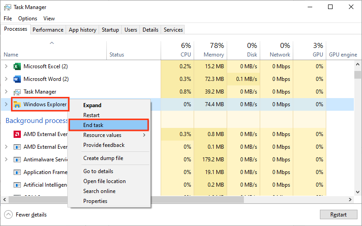The image size is (362, 226).
Task: Click the 0.1 MB/s disk value
Action: pyautogui.click(x=246, y=79)
